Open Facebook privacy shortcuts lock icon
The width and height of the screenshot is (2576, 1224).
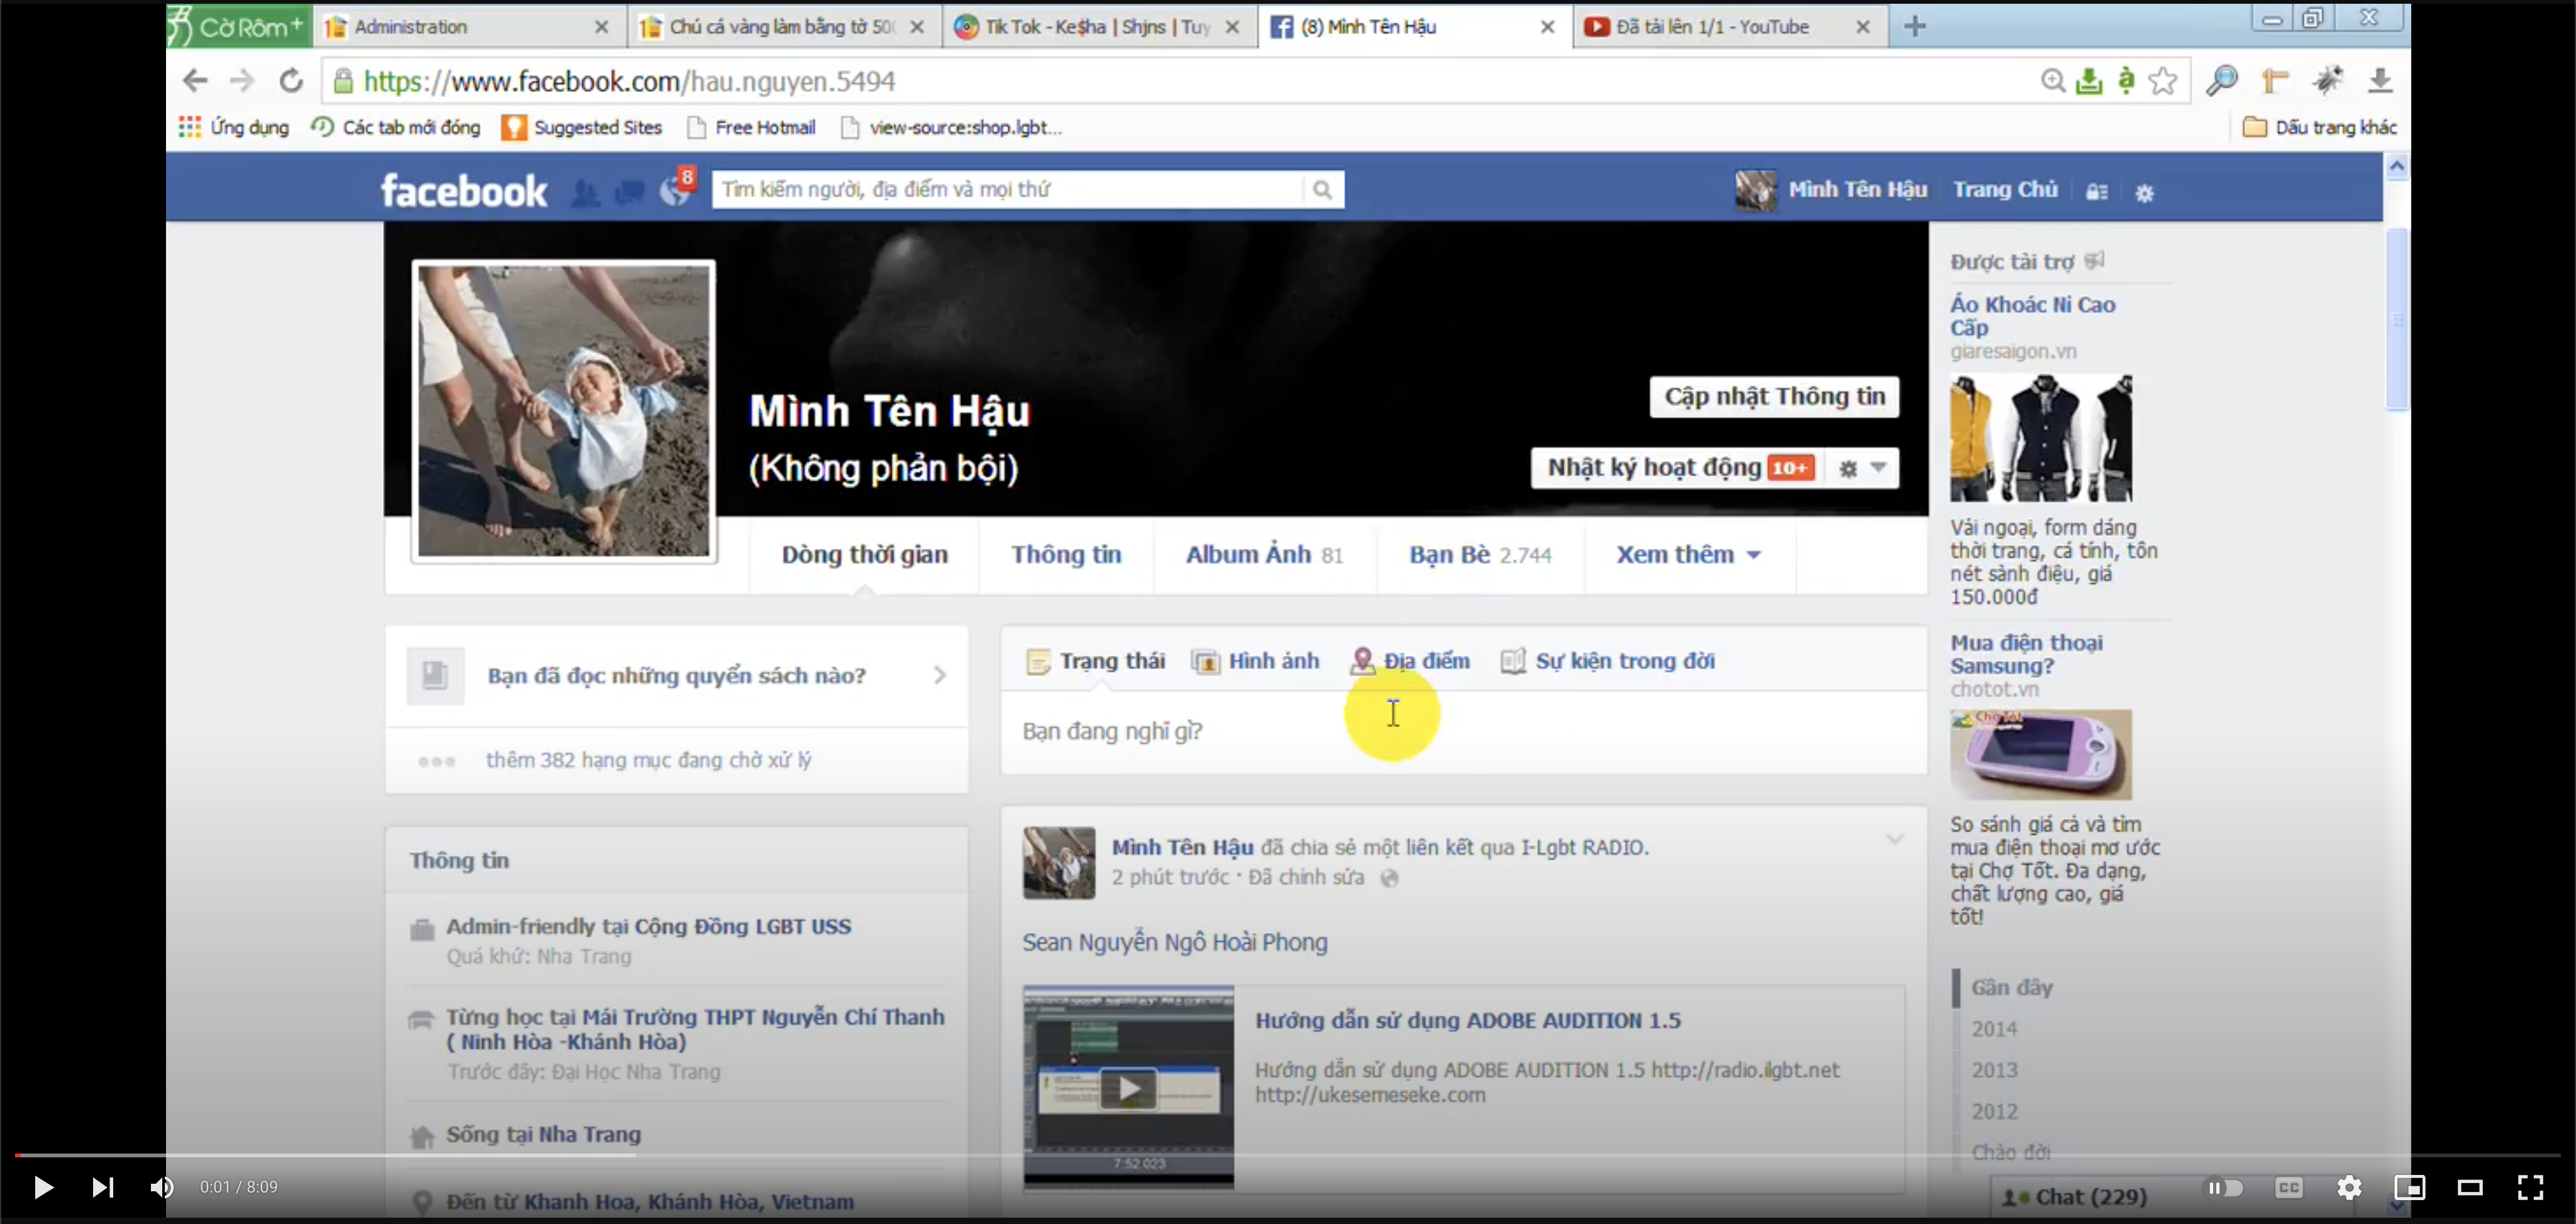pos(2097,192)
